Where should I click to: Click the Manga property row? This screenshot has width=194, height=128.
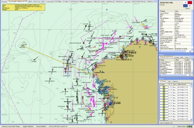(176, 30)
